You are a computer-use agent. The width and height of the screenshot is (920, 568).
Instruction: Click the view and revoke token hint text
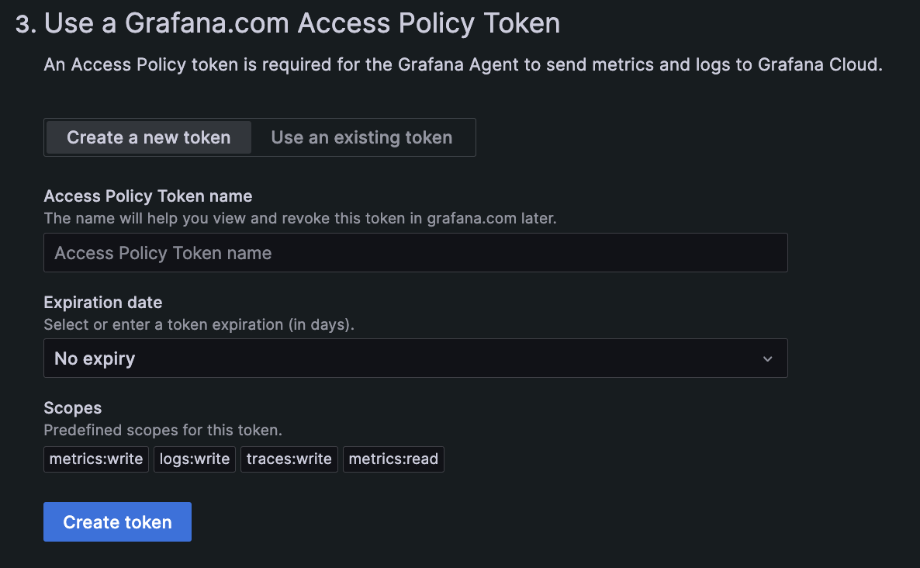(299, 218)
